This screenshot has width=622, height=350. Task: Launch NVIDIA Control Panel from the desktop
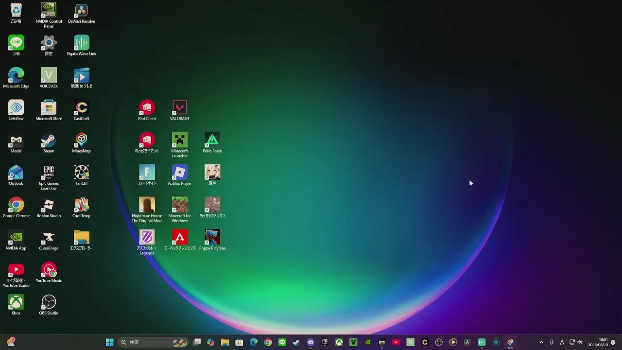point(49,16)
